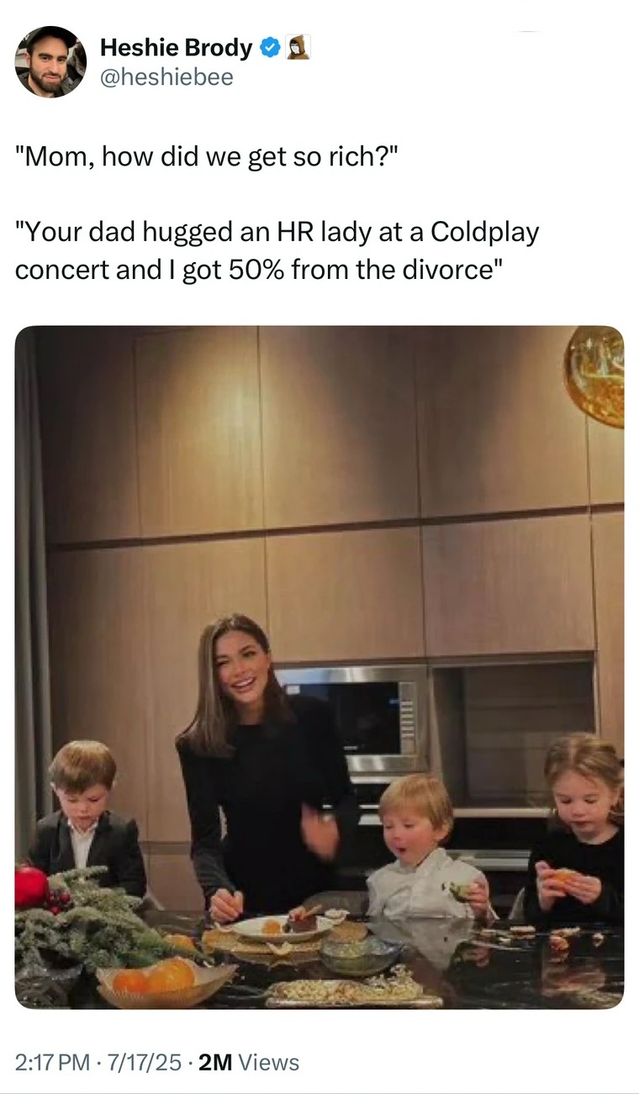Open the Heshie Brody display name
The height and width of the screenshot is (1094, 639).
point(177,49)
